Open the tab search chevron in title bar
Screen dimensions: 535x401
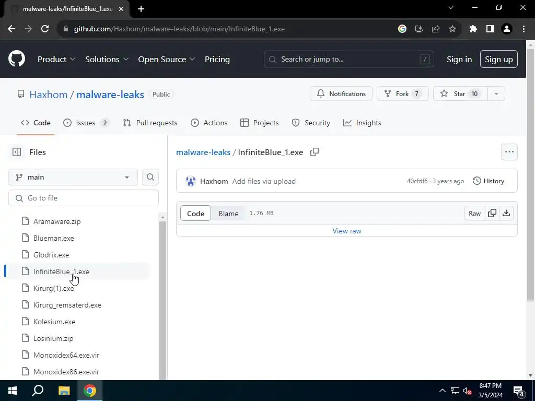coord(451,7)
